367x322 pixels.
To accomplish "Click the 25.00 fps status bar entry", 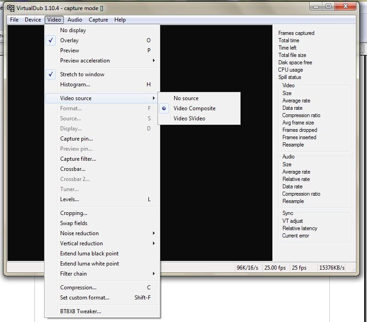I will coord(275,267).
